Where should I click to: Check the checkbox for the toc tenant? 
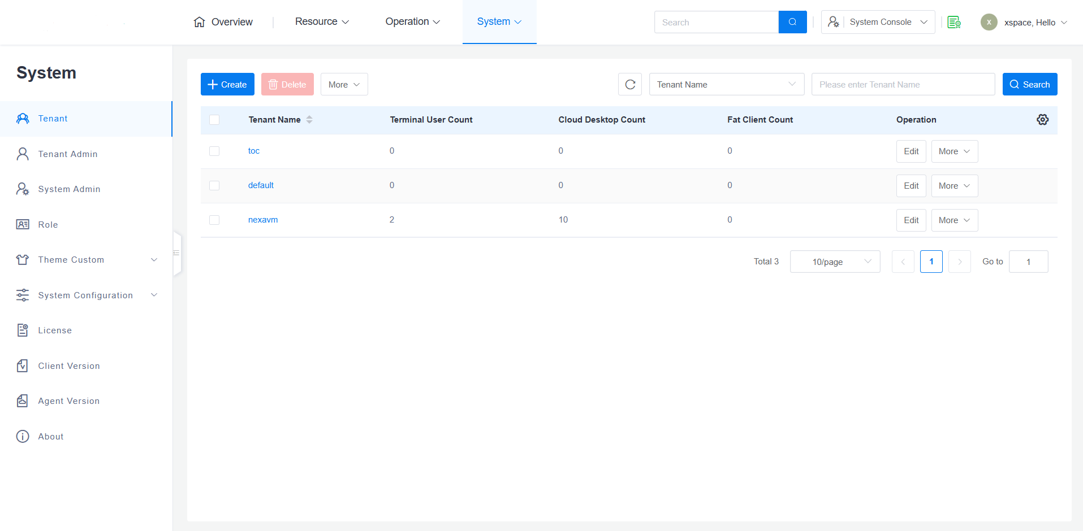(x=214, y=151)
